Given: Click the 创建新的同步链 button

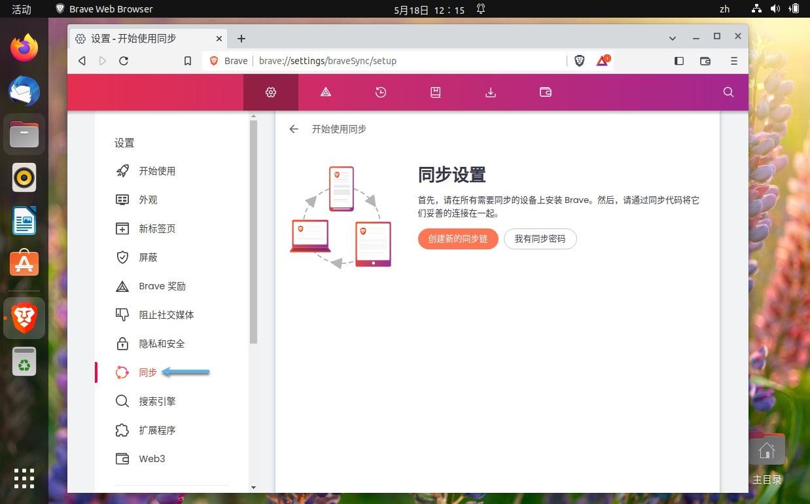Looking at the screenshot, I should [x=458, y=239].
